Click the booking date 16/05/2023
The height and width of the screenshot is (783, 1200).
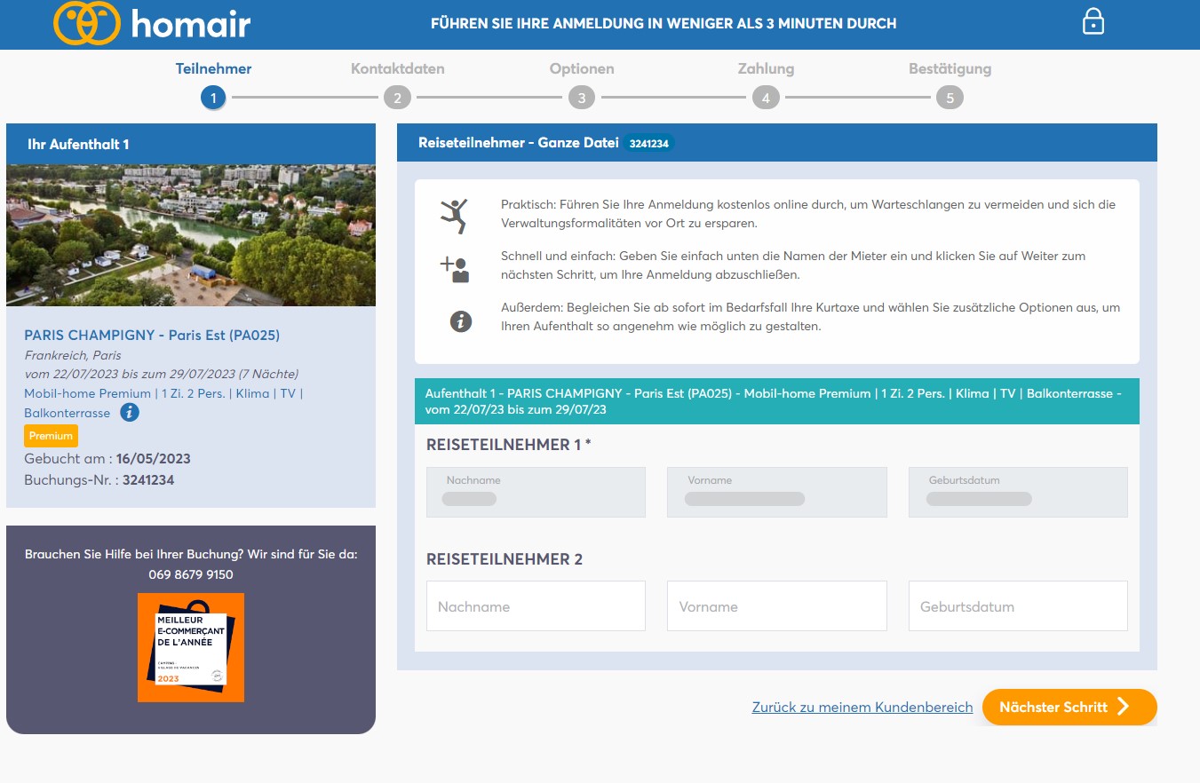[x=153, y=459]
